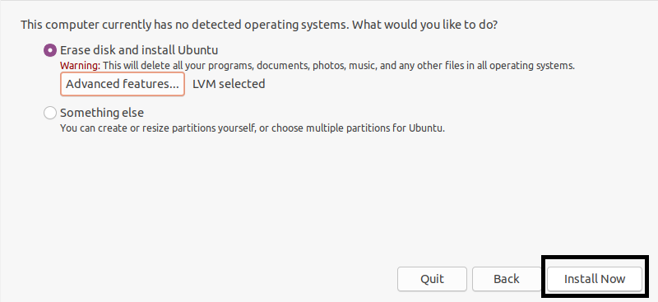
Task: Choose the Something else radio button
Action: click(50, 113)
